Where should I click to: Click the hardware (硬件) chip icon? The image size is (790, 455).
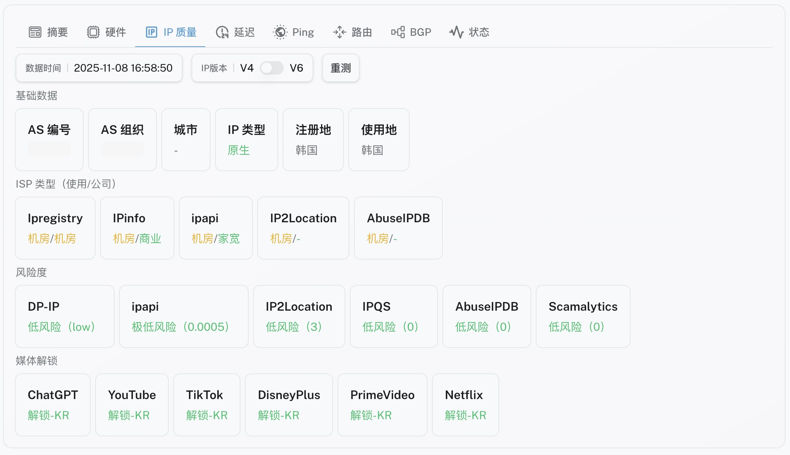click(93, 32)
